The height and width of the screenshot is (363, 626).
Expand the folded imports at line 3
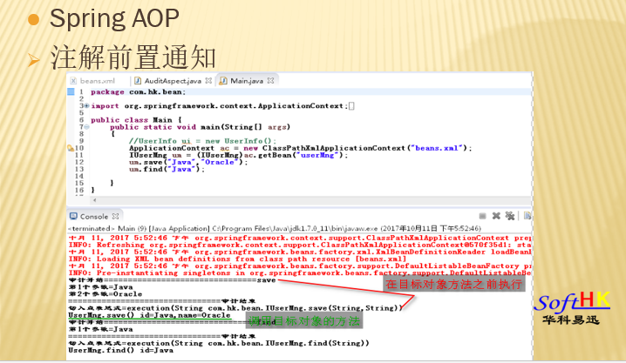(x=86, y=106)
